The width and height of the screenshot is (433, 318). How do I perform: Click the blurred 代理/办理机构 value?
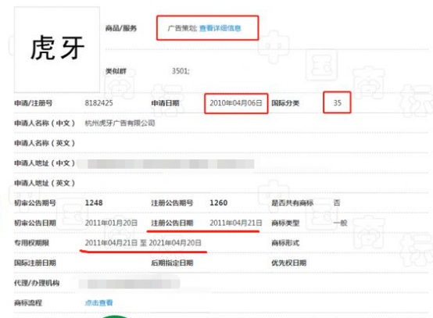point(129,284)
